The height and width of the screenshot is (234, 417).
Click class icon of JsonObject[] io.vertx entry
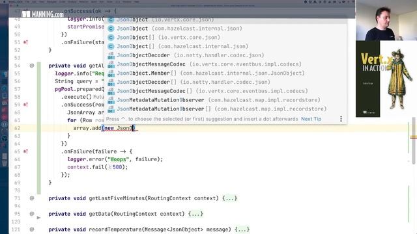pos(111,38)
